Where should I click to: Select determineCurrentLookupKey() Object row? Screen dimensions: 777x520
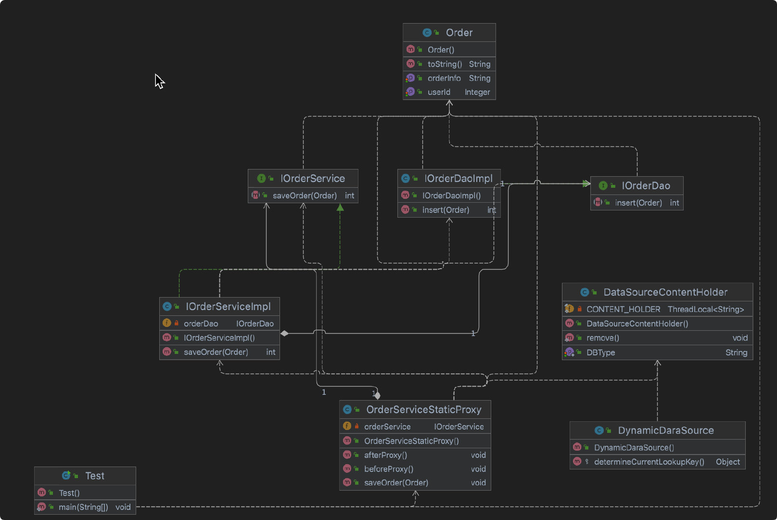[658, 462]
